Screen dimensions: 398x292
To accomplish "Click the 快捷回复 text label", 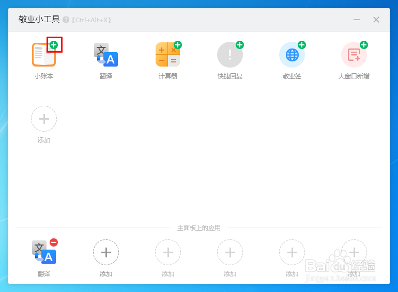I will click(230, 76).
